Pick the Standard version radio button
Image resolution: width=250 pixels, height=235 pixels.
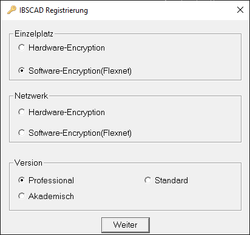coord(148,180)
